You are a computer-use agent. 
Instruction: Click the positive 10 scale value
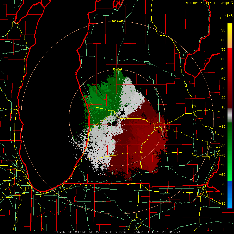coord(223,107)
